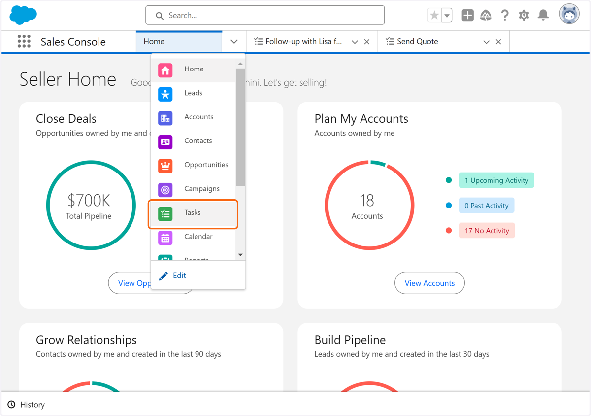Image resolution: width=591 pixels, height=416 pixels.
Task: Open the History utility bar item
Action: tap(26, 405)
